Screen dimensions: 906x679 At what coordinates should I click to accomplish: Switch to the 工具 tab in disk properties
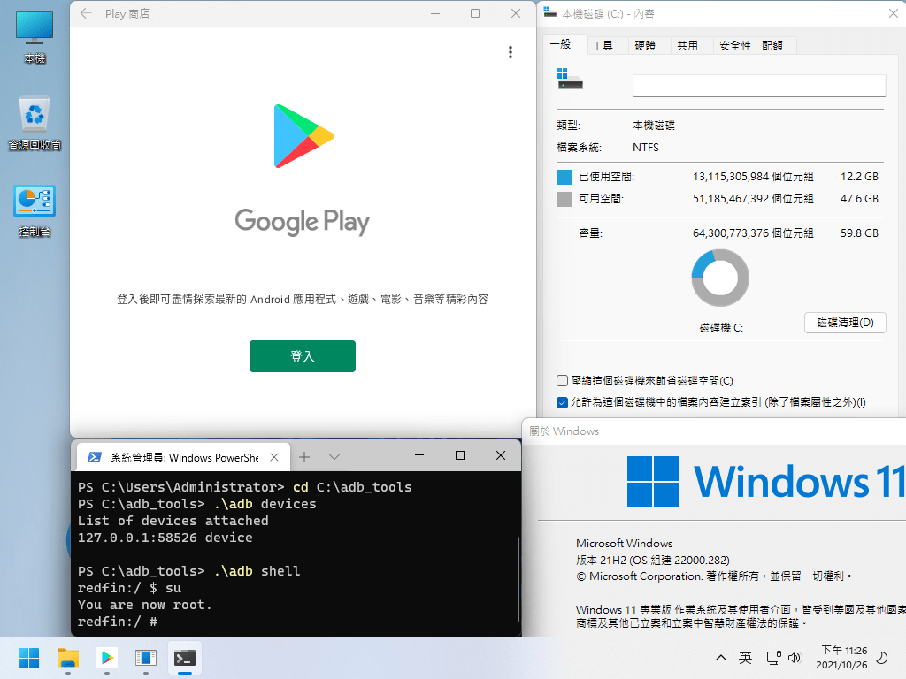coord(603,46)
